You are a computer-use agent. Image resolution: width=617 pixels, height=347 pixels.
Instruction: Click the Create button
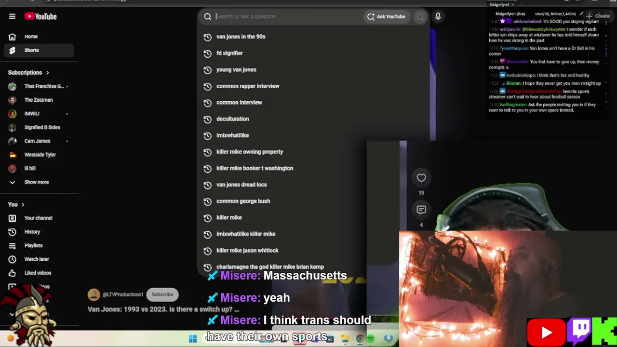tap(598, 16)
